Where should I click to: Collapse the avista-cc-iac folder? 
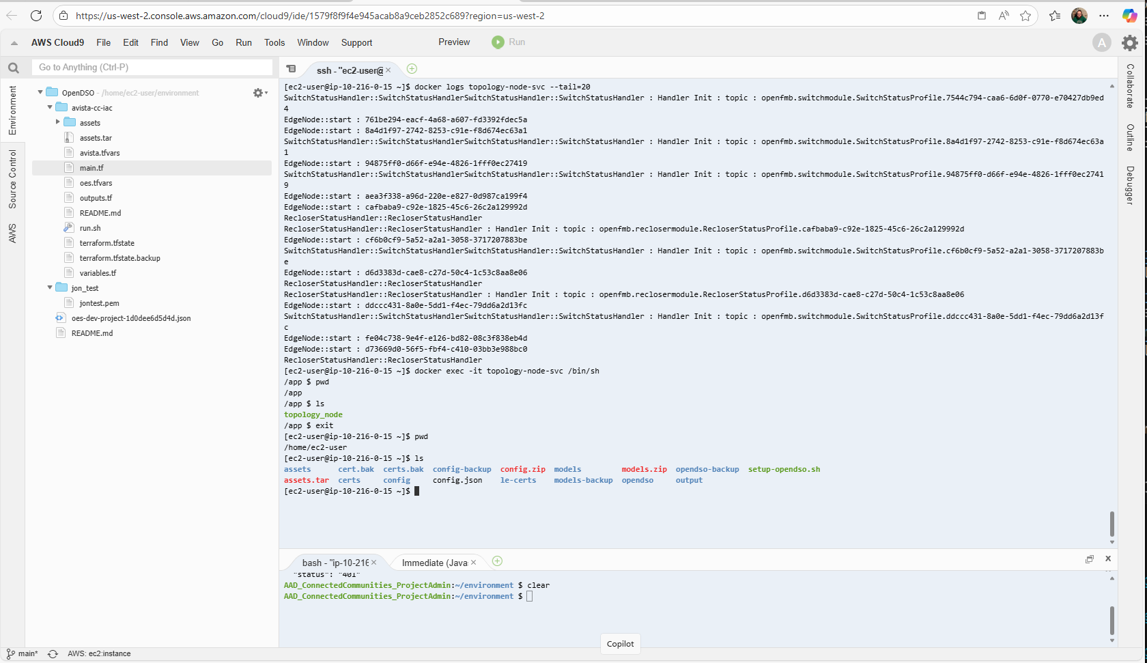50,107
